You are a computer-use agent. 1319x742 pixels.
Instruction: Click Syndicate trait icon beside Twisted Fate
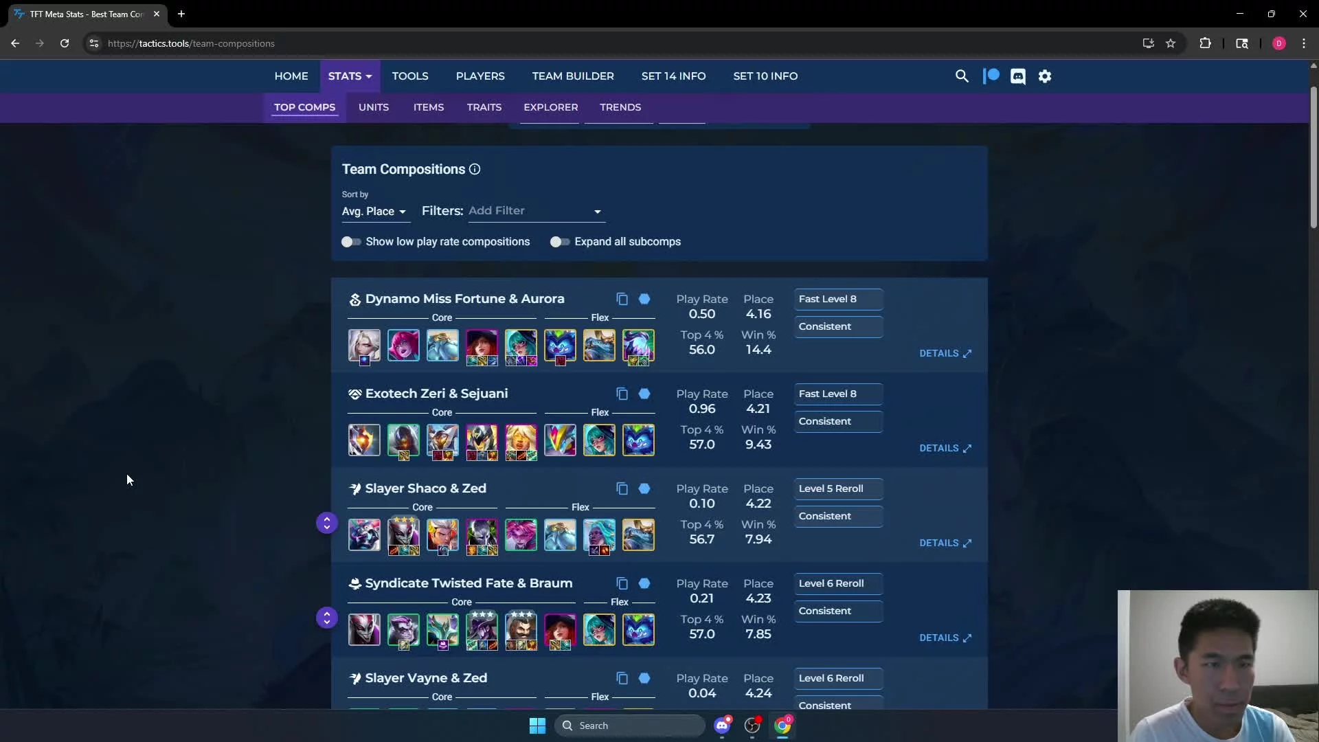(354, 584)
